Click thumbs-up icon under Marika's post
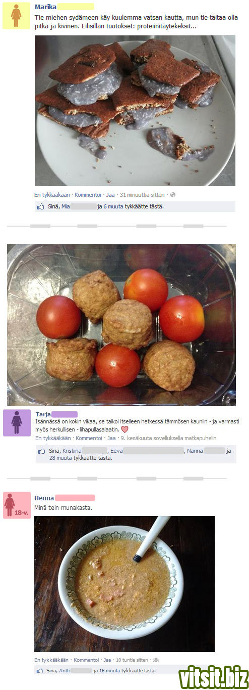 (x=41, y=206)
